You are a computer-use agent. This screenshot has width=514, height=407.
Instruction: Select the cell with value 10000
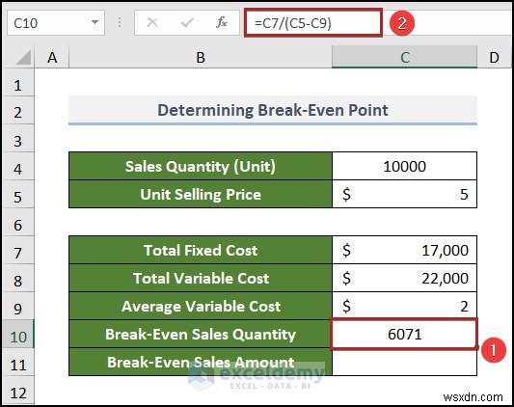[x=404, y=166]
